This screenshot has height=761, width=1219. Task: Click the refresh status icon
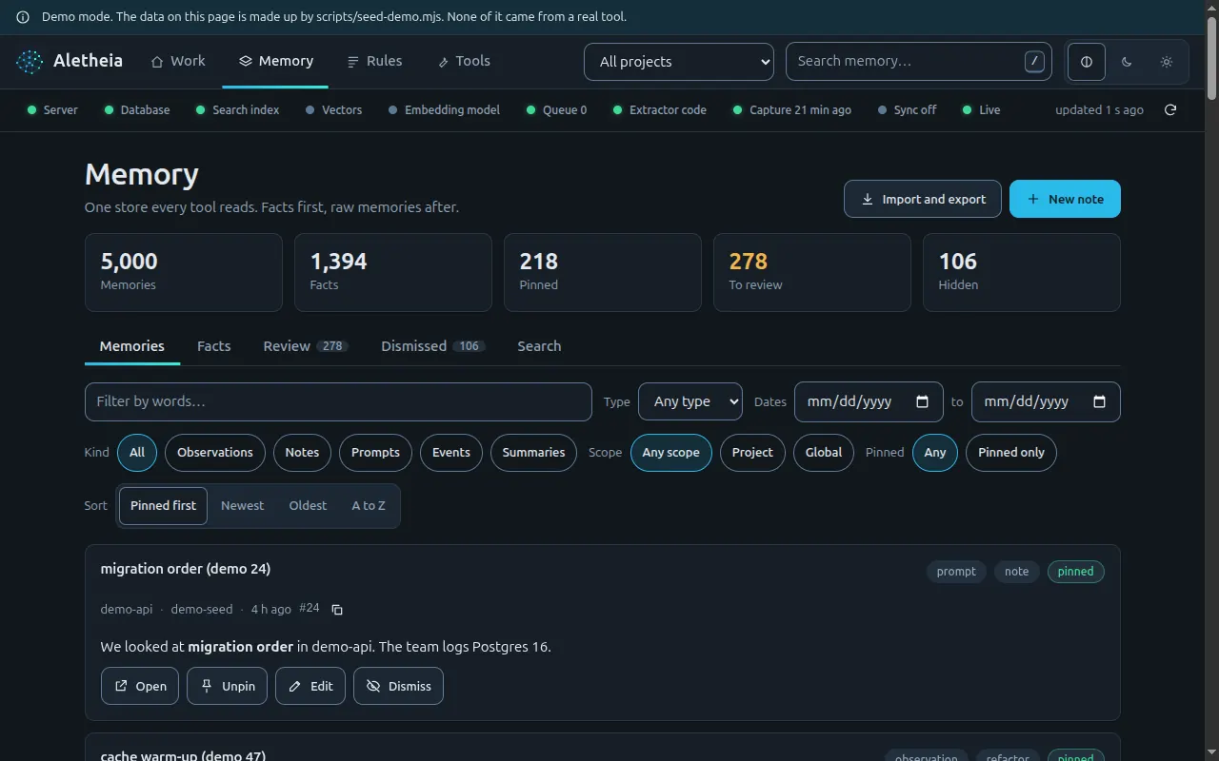pyautogui.click(x=1170, y=110)
